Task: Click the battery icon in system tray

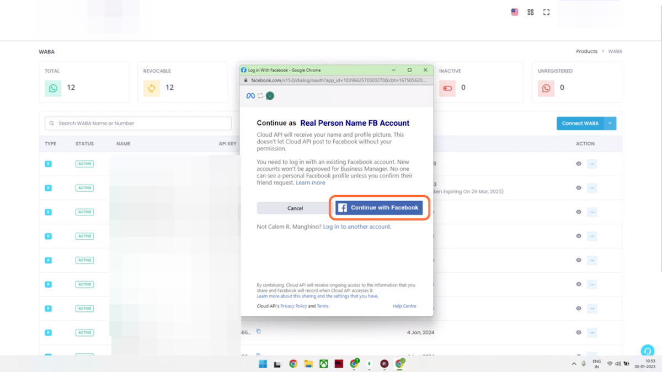Action: [626, 364]
